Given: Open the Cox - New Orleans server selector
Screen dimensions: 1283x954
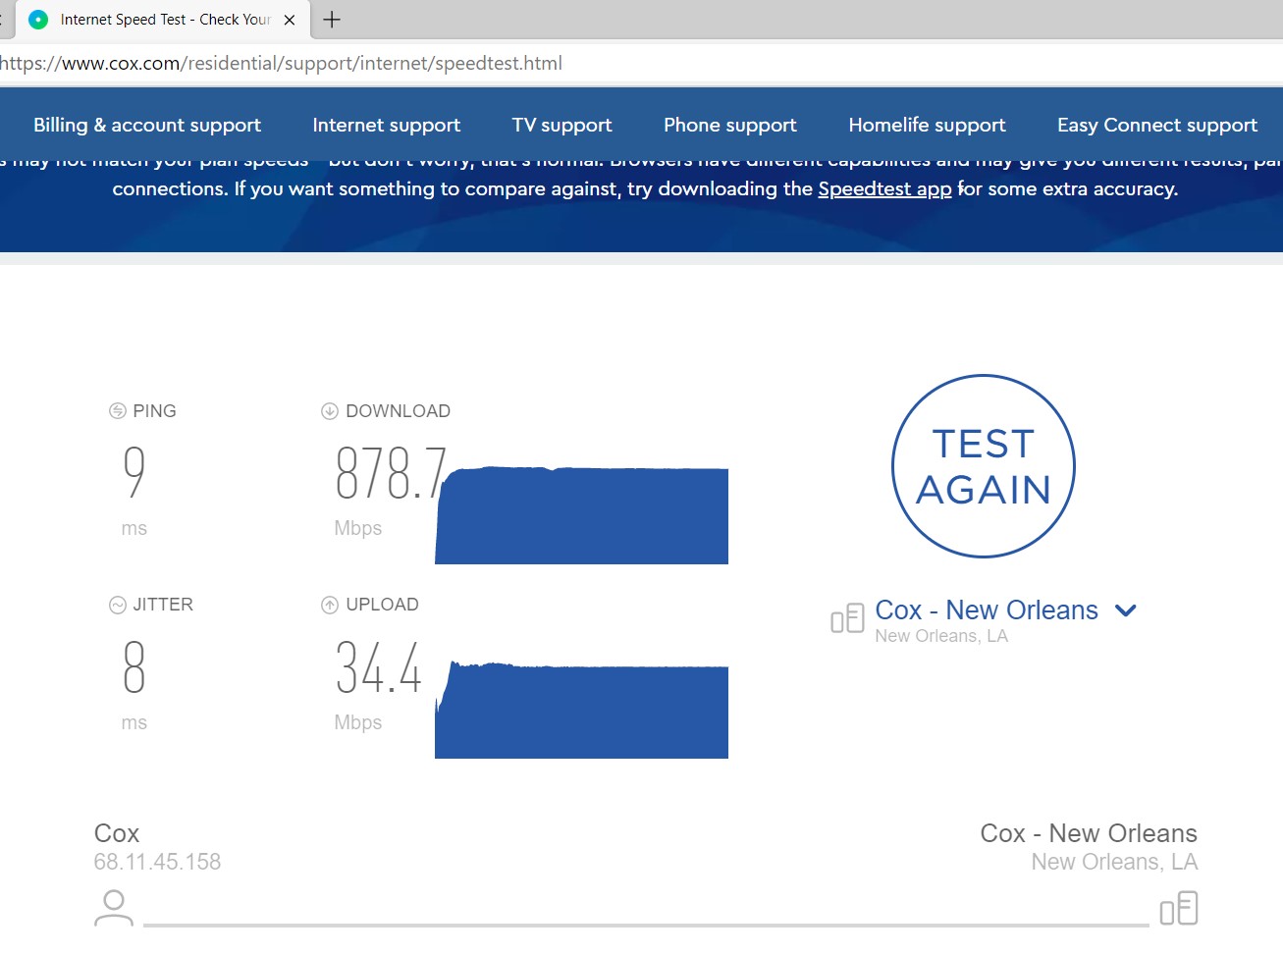Looking at the screenshot, I should pos(986,610).
